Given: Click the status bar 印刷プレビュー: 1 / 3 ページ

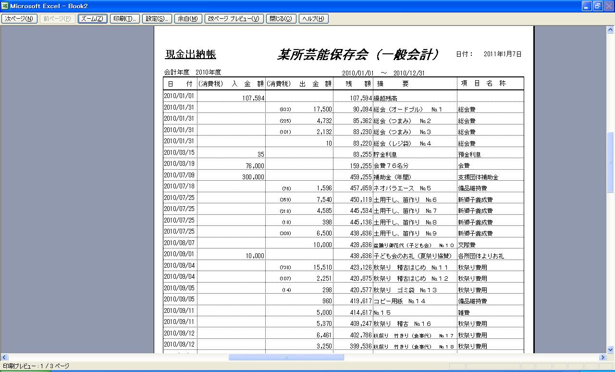Looking at the screenshot, I should 36,366.
